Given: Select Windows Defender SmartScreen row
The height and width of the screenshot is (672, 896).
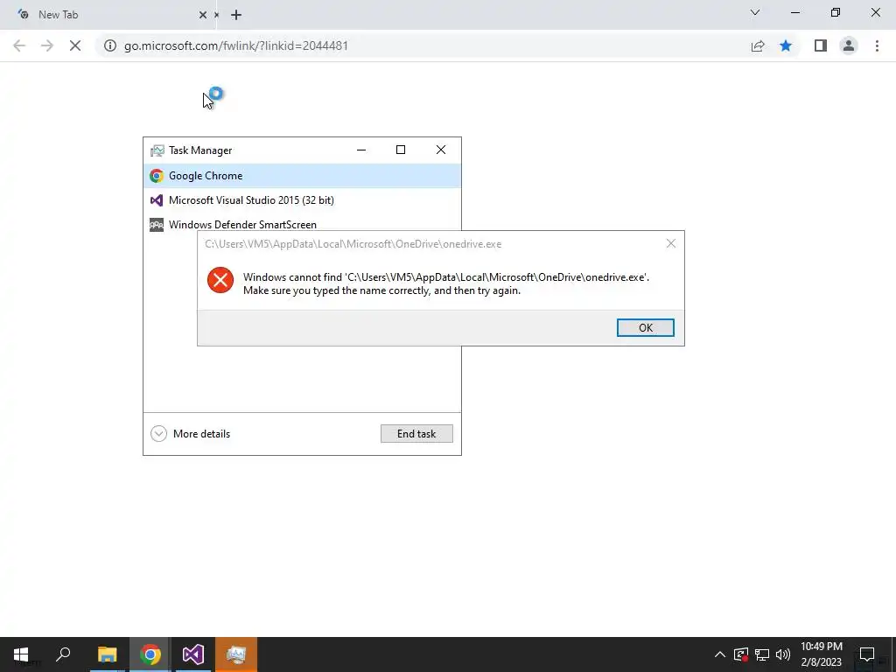Looking at the screenshot, I should tap(302, 224).
